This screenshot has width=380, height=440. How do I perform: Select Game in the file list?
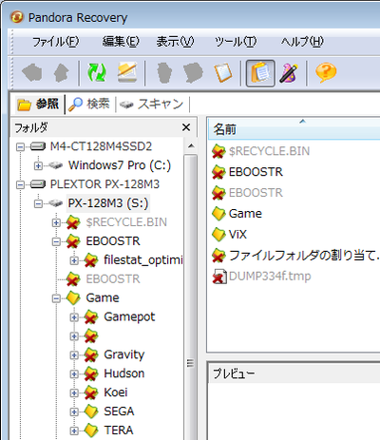245,214
